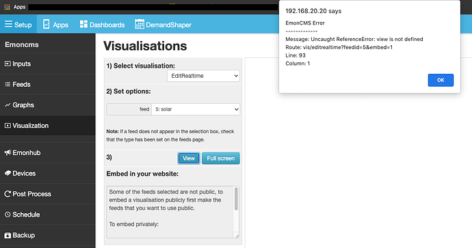Click the 'Column: 1' text in dialog

(298, 64)
